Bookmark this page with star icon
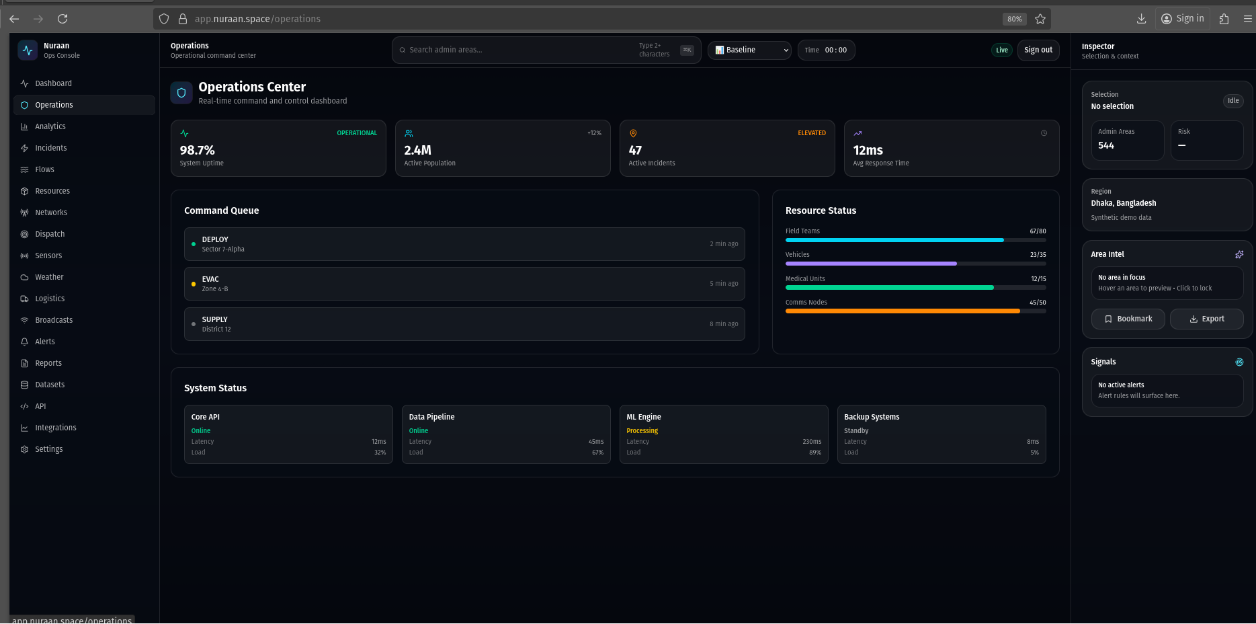The image size is (1256, 624). 1040,19
